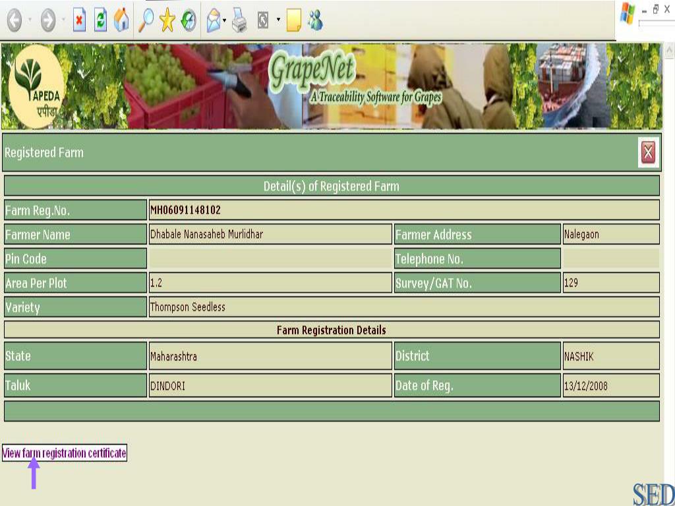Viewport: 675px width, 506px height.
Task: Open Favorites via the star icon
Action: pos(167,20)
